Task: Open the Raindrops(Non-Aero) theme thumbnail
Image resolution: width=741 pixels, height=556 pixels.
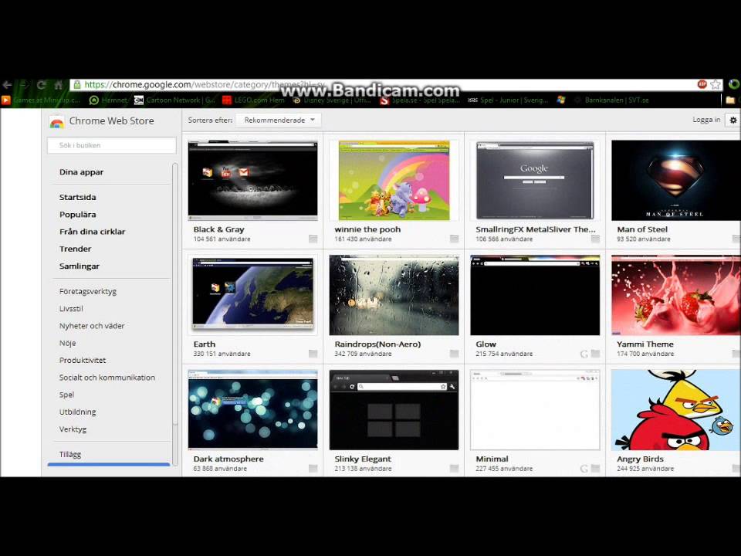Action: 394,295
